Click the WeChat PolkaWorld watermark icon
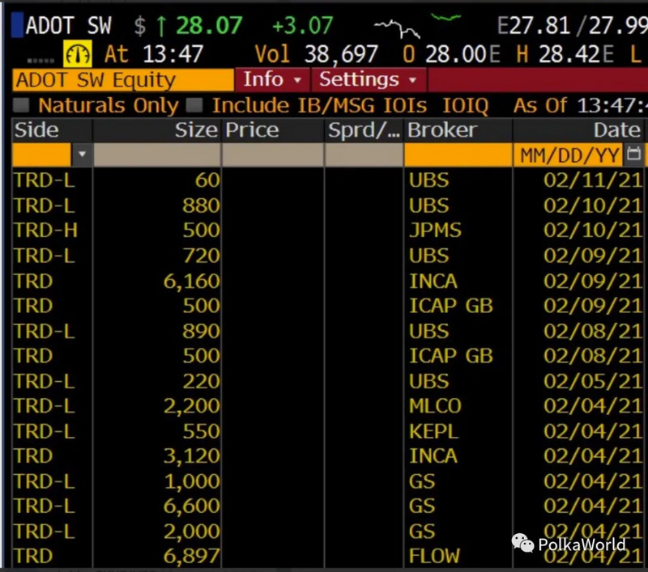This screenshot has height=572, width=648. point(522,543)
